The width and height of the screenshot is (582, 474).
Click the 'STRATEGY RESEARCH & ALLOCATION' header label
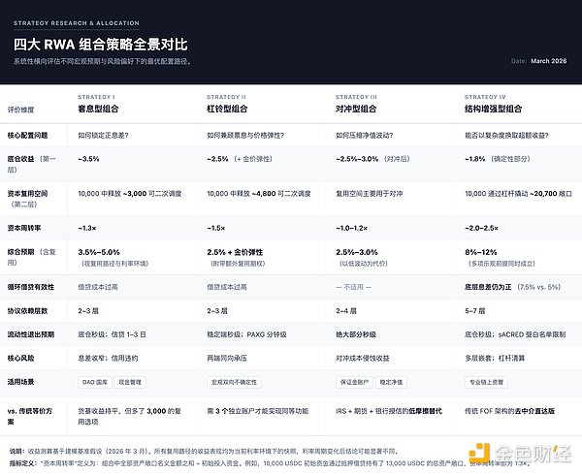click(77, 23)
